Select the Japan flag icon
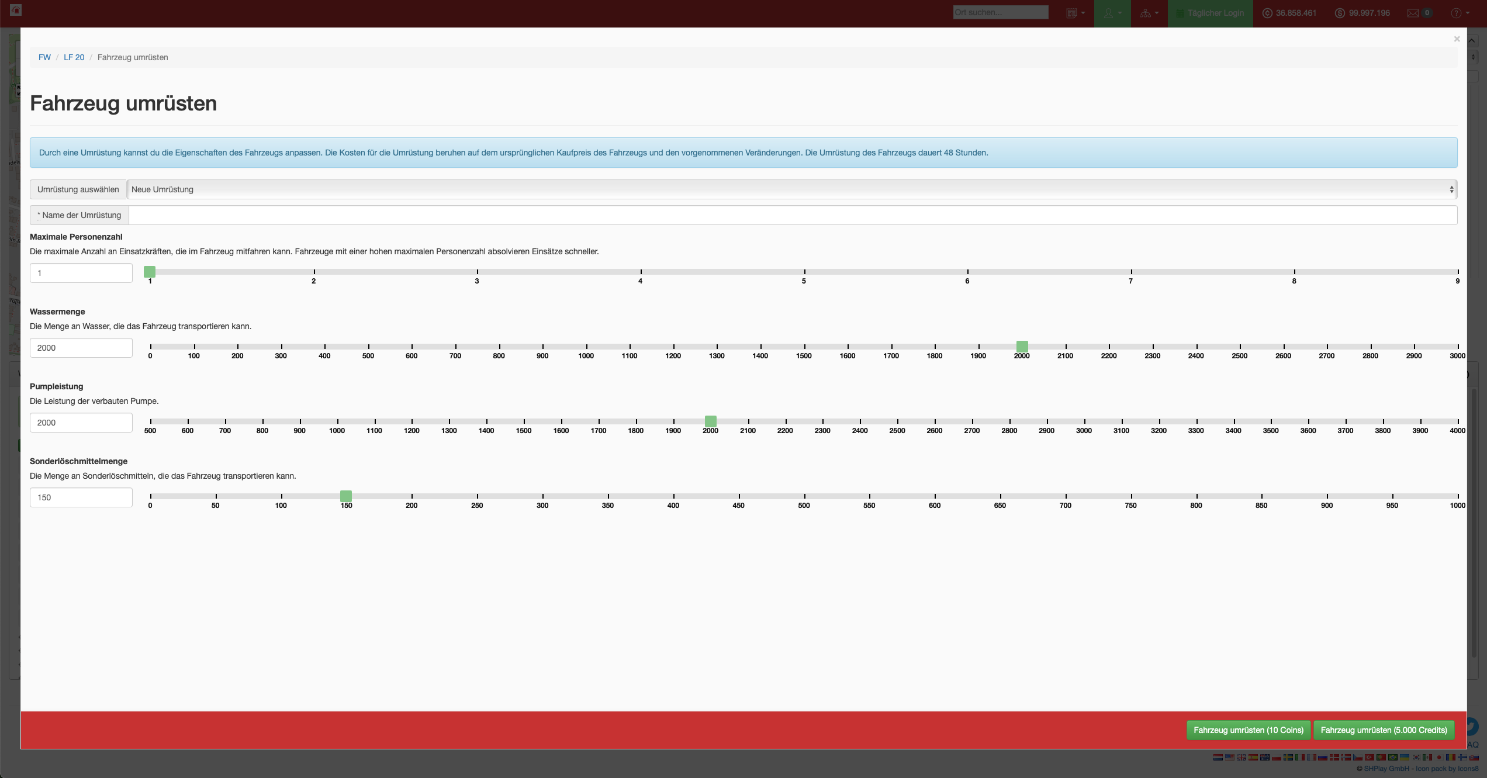The width and height of the screenshot is (1487, 778). click(x=1439, y=757)
